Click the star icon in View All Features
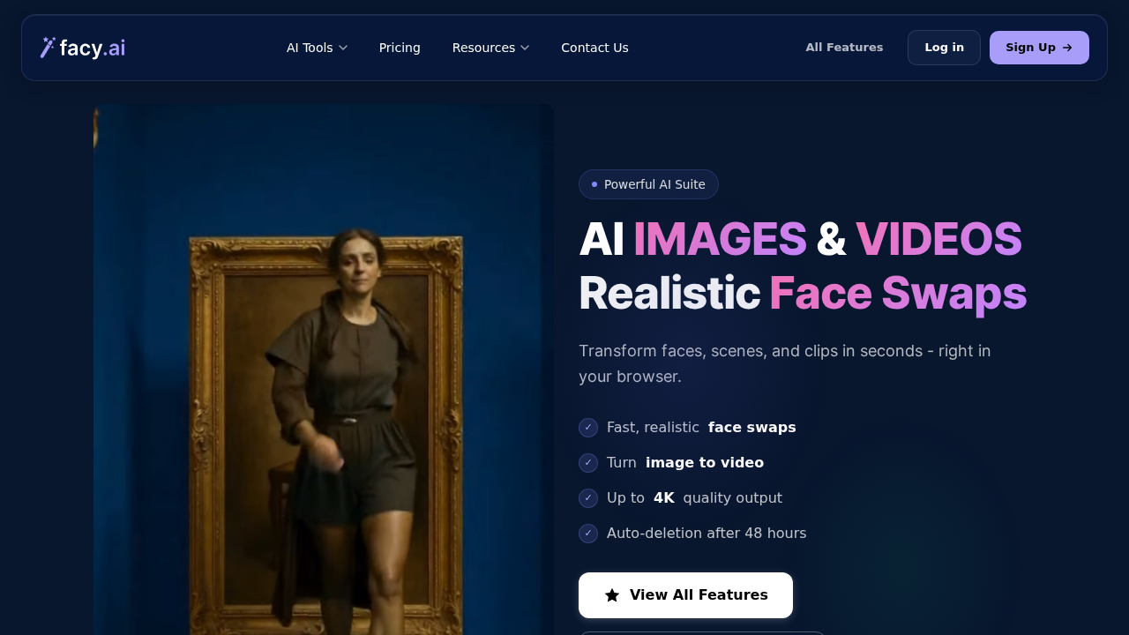This screenshot has height=635, width=1129. click(x=612, y=595)
